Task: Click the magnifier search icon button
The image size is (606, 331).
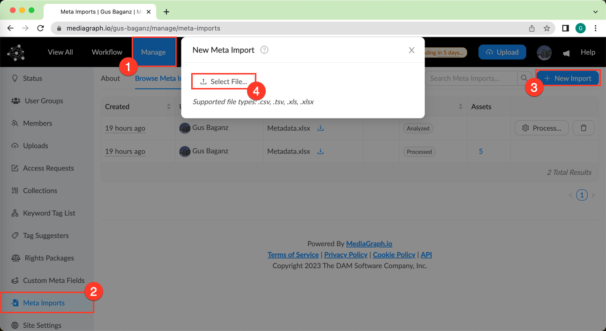Action: coord(524,78)
